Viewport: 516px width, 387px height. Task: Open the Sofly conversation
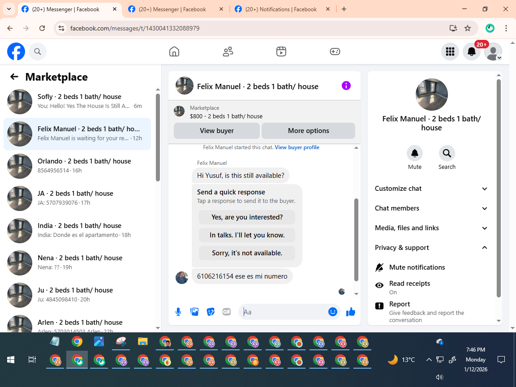77,101
